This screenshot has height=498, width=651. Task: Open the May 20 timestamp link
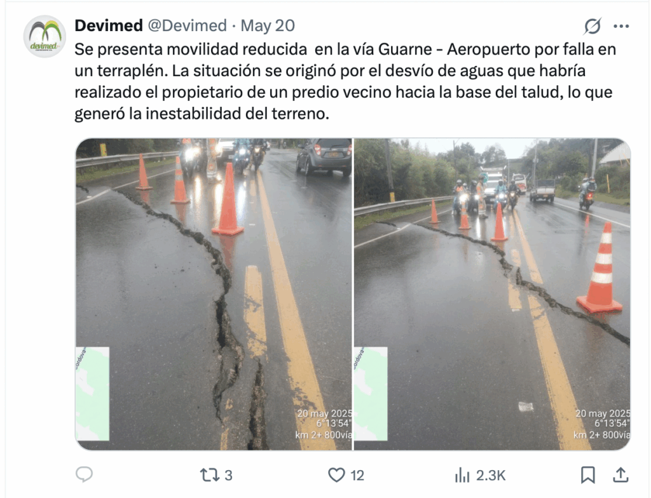[268, 26]
